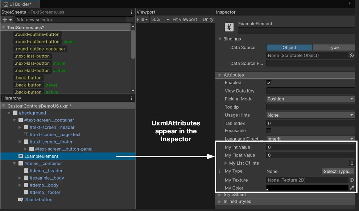Open the Language Direction dropdown
This screenshot has height=211, width=359.
point(310,139)
